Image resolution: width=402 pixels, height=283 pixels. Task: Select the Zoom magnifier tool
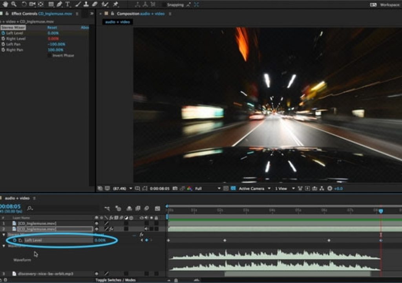click(x=14, y=4)
